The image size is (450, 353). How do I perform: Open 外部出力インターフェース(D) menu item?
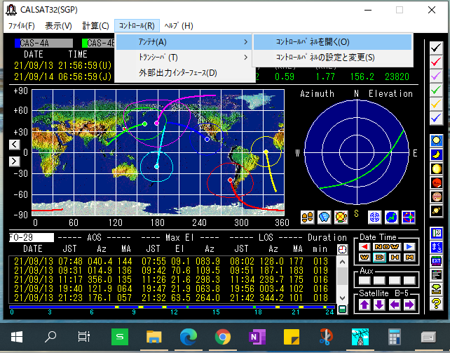[x=177, y=72]
